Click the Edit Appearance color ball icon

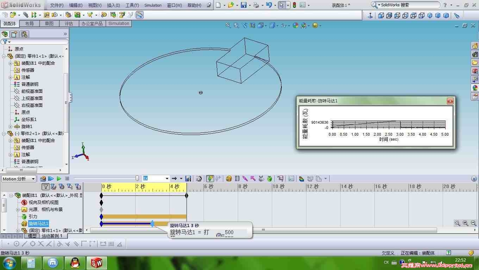[x=296, y=25]
